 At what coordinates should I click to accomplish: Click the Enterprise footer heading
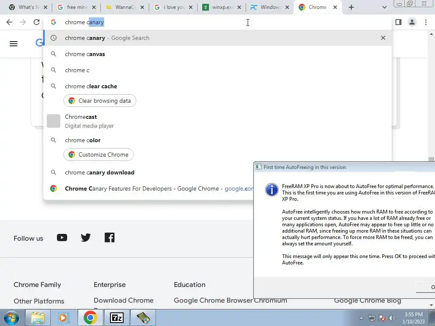point(110,285)
